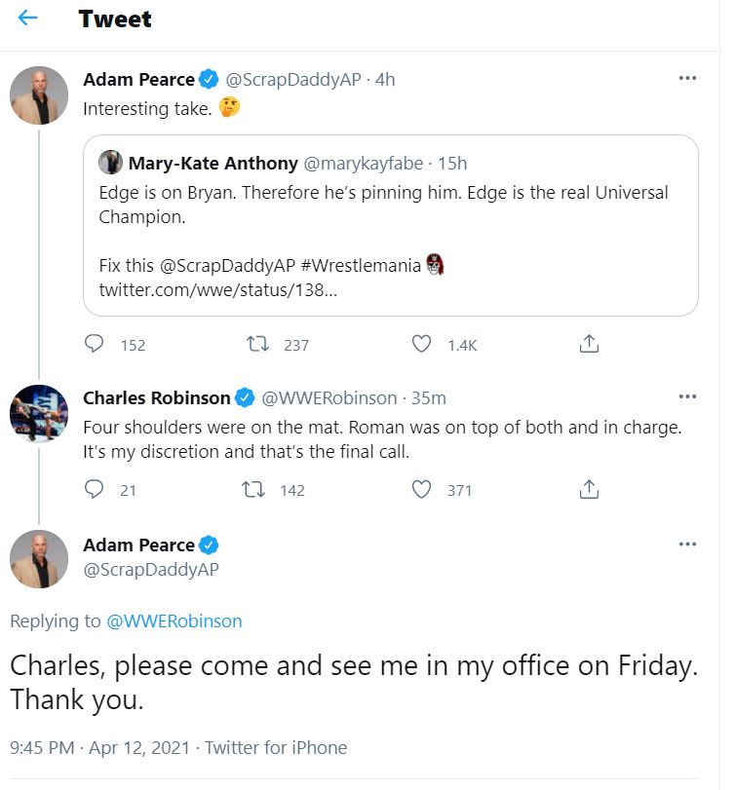This screenshot has height=790, width=735.
Task: Retweet Adam Pearce's "Interesting take" tweet
Action: [257, 344]
